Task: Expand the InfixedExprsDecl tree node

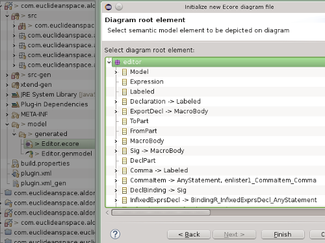Action: pyautogui.click(x=116, y=200)
